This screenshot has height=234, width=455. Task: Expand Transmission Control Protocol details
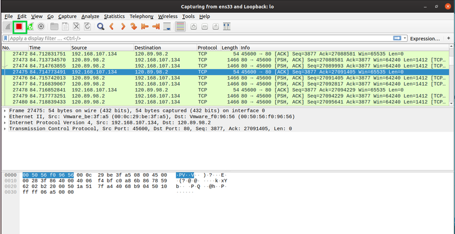point(5,129)
